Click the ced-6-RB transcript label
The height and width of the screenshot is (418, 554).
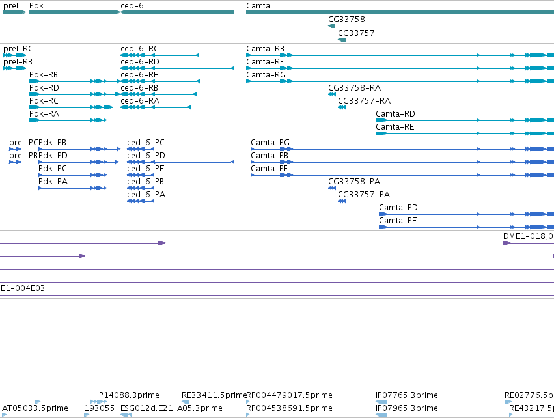click(139, 88)
